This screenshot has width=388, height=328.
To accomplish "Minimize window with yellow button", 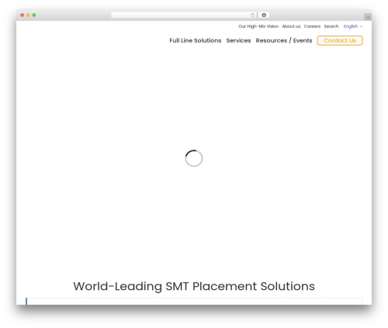I will pyautogui.click(x=28, y=16).
